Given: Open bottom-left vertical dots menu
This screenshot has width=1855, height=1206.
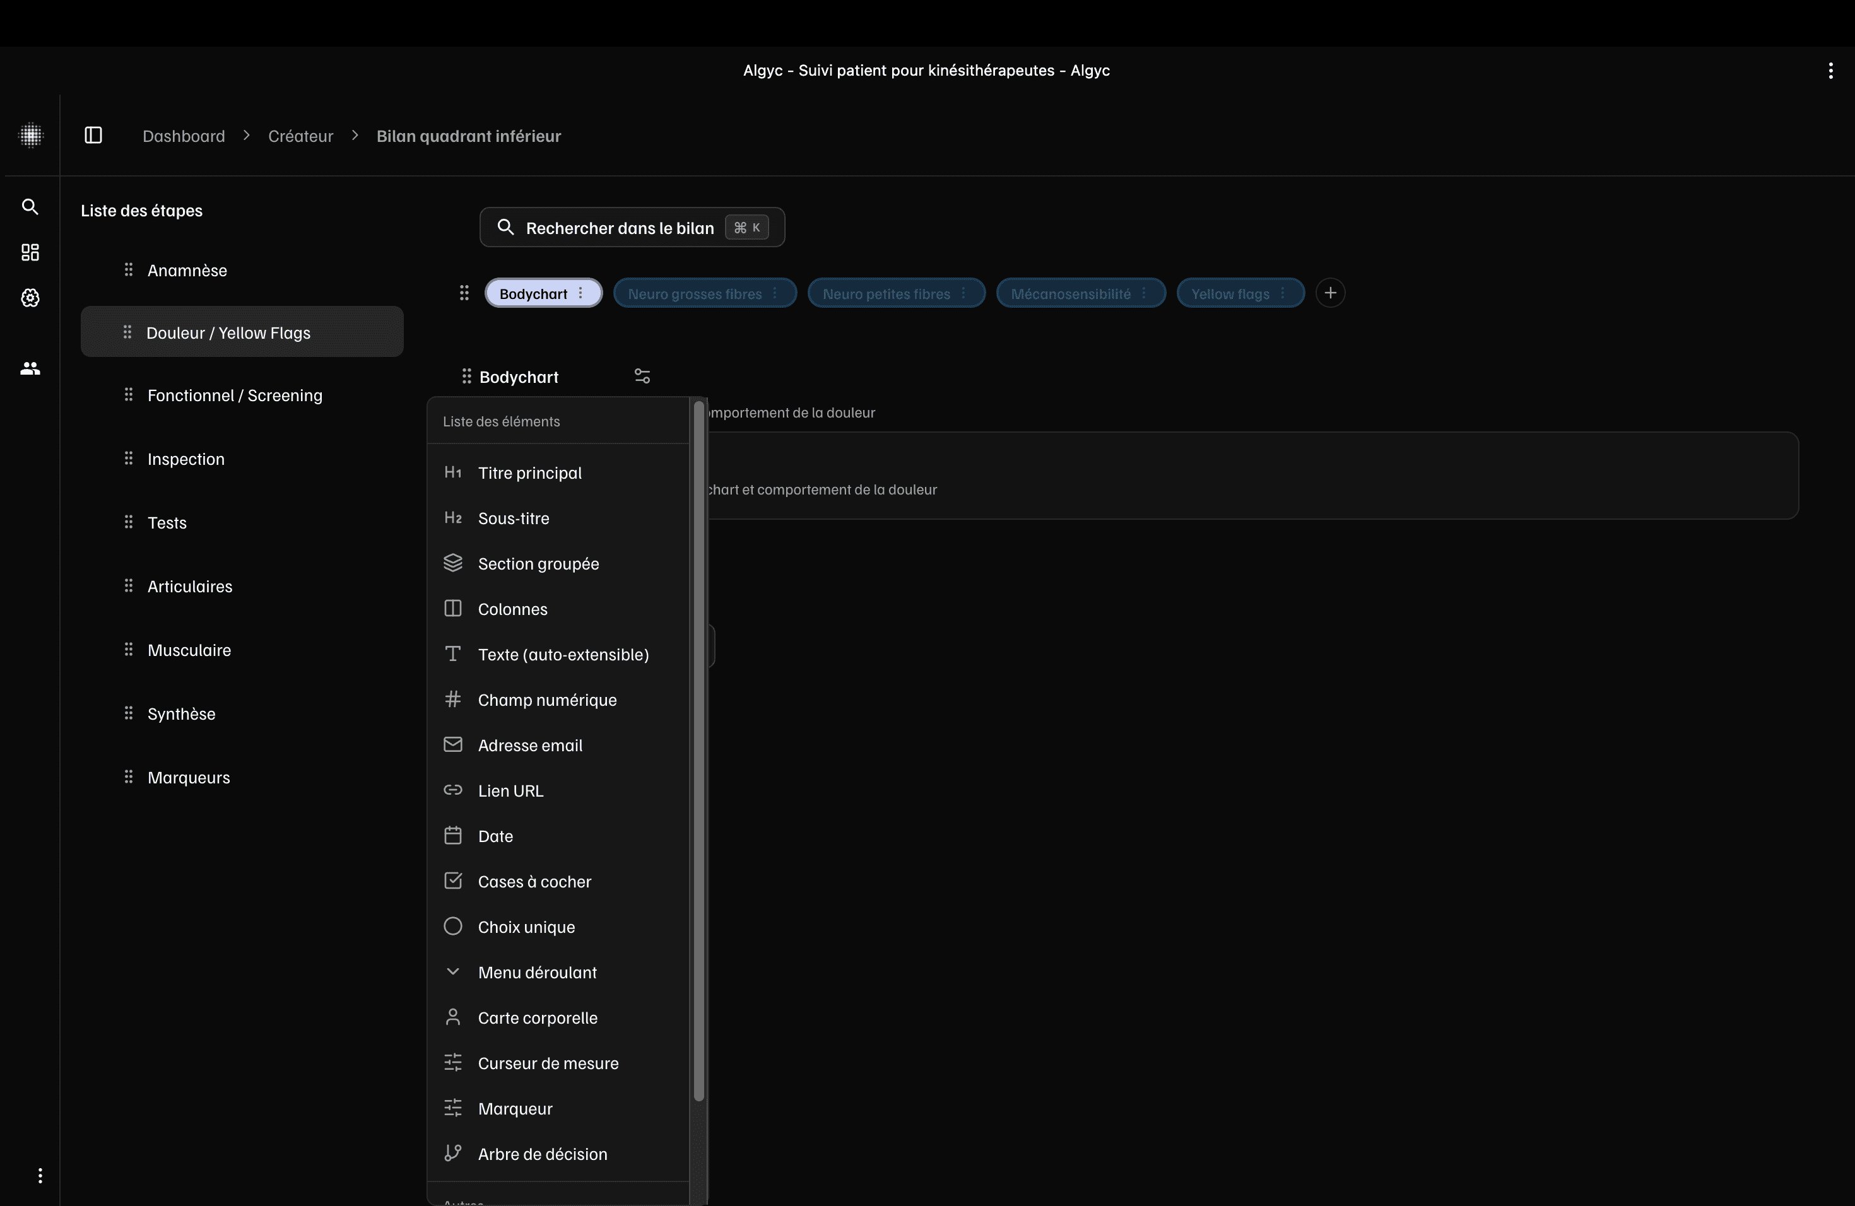Looking at the screenshot, I should 40,1175.
